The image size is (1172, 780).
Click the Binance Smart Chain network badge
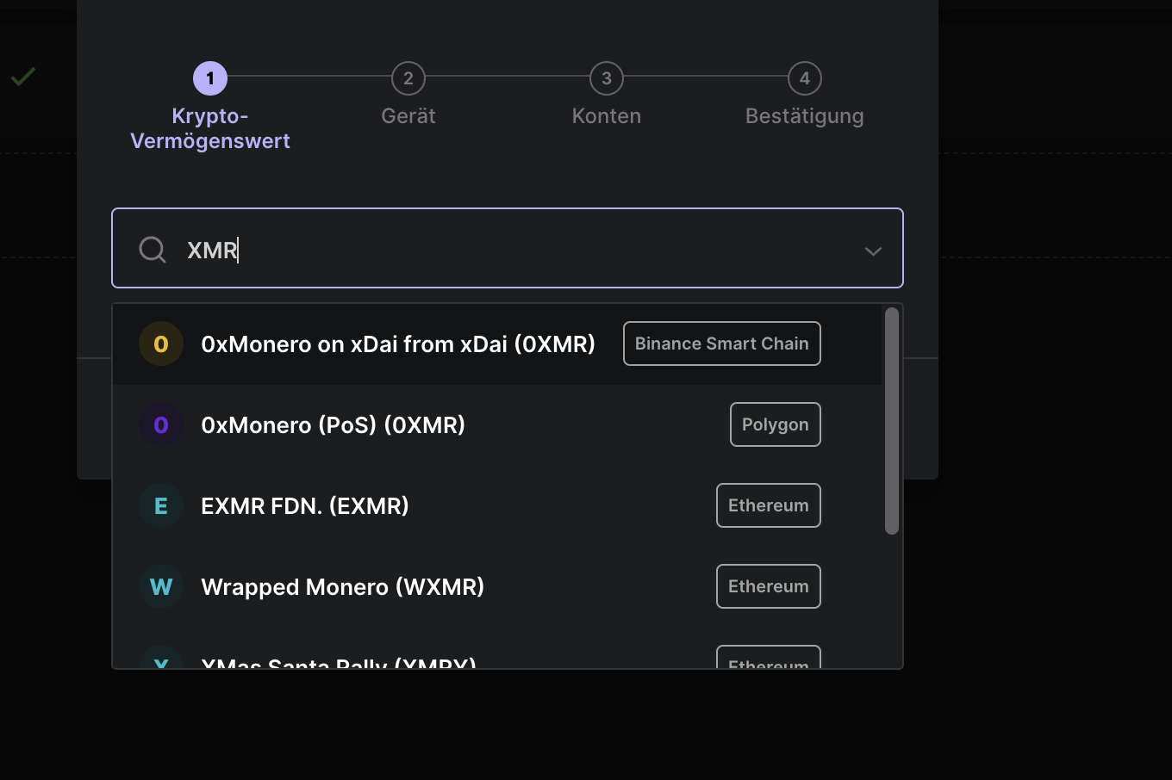coord(721,344)
